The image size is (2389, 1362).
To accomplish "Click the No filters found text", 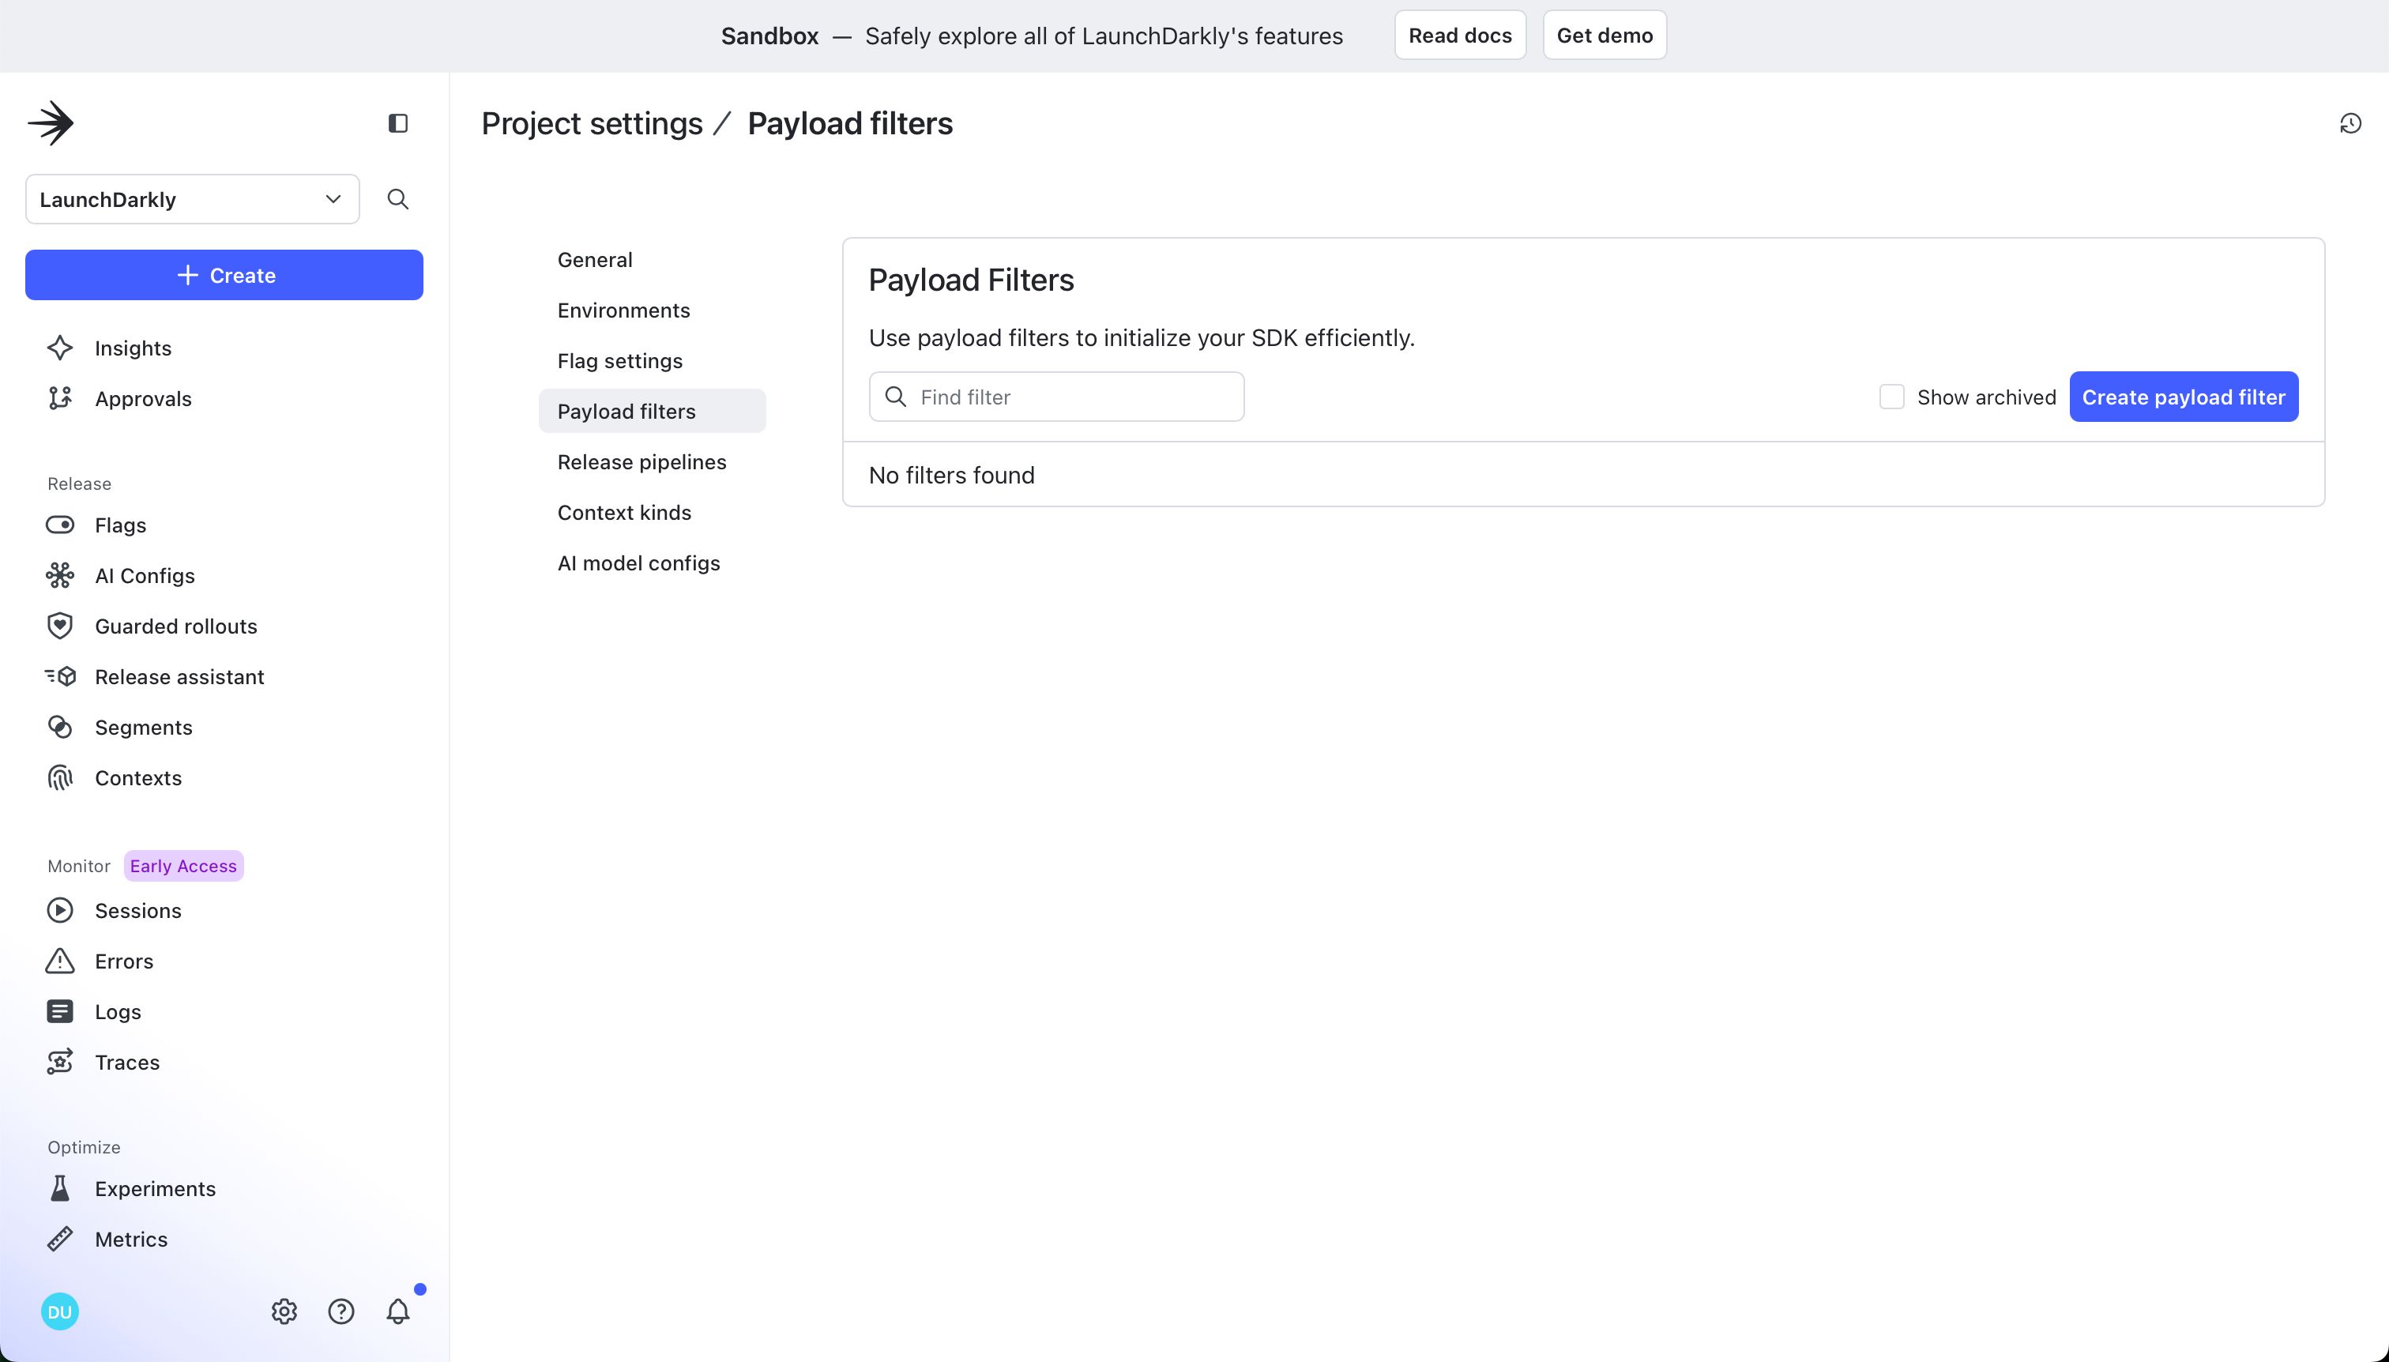I will tap(951, 476).
